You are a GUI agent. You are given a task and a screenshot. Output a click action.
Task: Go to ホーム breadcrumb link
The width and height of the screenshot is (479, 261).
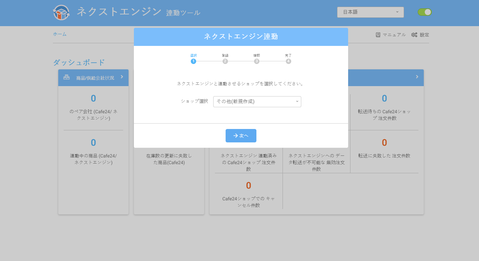60,34
